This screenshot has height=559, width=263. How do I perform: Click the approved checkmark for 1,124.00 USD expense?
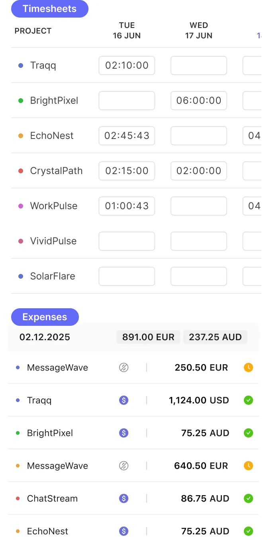tap(249, 400)
